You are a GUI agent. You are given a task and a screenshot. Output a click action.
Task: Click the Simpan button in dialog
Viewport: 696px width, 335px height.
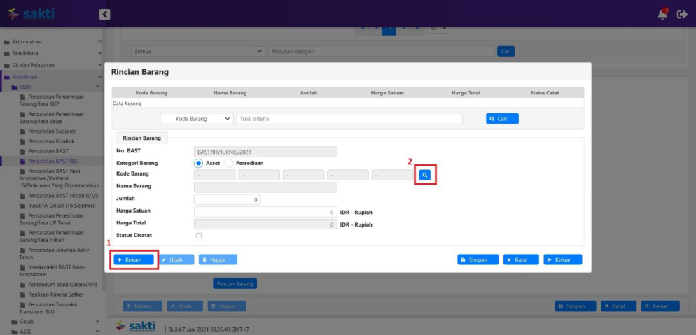(x=478, y=259)
